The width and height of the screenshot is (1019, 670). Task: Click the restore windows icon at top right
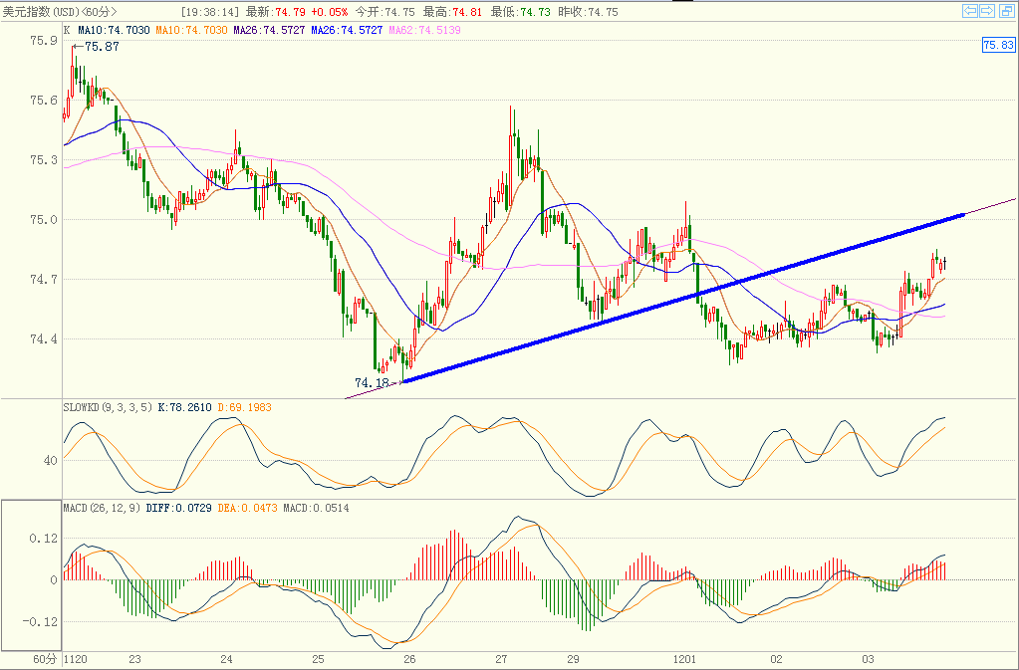[1005, 10]
